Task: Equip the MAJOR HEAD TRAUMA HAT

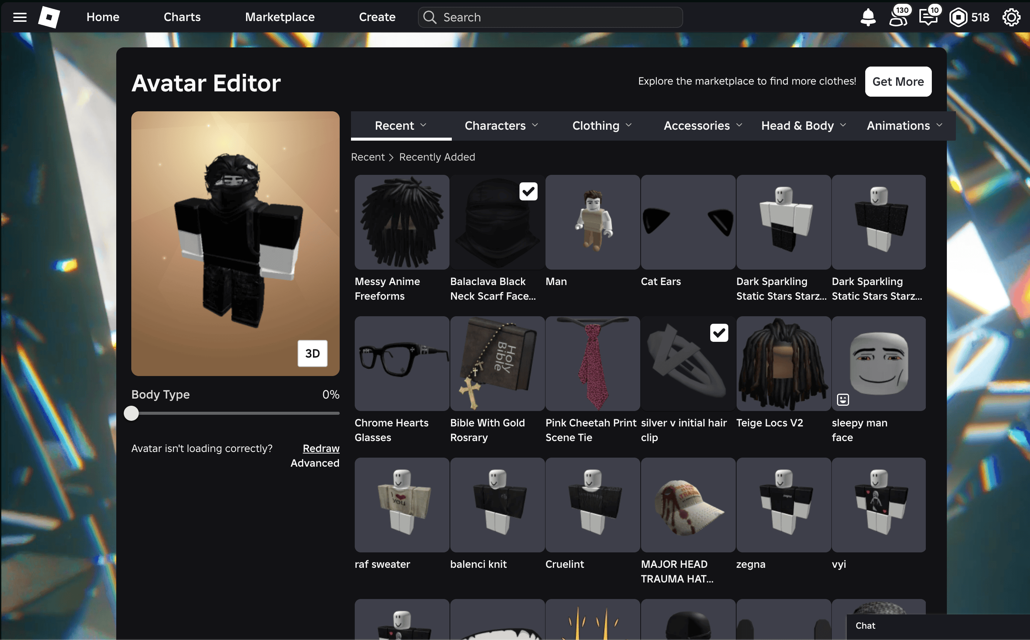Action: tap(688, 505)
